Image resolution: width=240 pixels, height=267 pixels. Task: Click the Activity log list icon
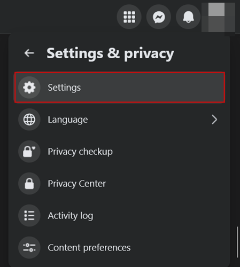(x=29, y=216)
